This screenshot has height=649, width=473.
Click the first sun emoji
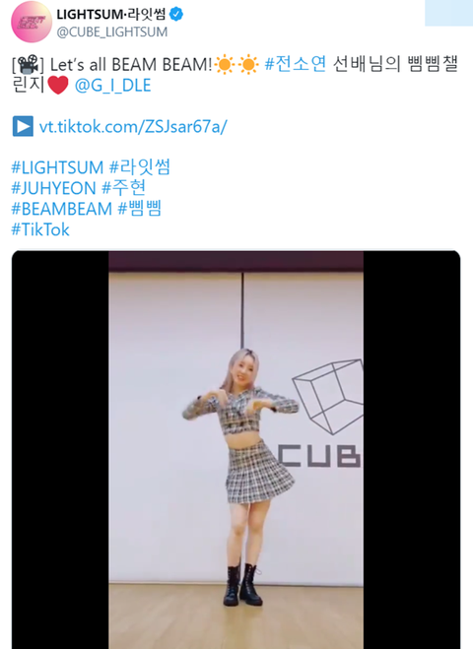(x=225, y=64)
